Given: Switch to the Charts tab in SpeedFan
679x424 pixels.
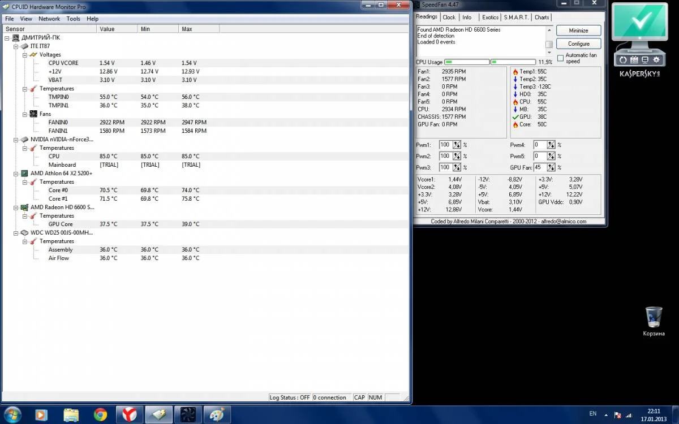Looking at the screenshot, I should [x=542, y=18].
